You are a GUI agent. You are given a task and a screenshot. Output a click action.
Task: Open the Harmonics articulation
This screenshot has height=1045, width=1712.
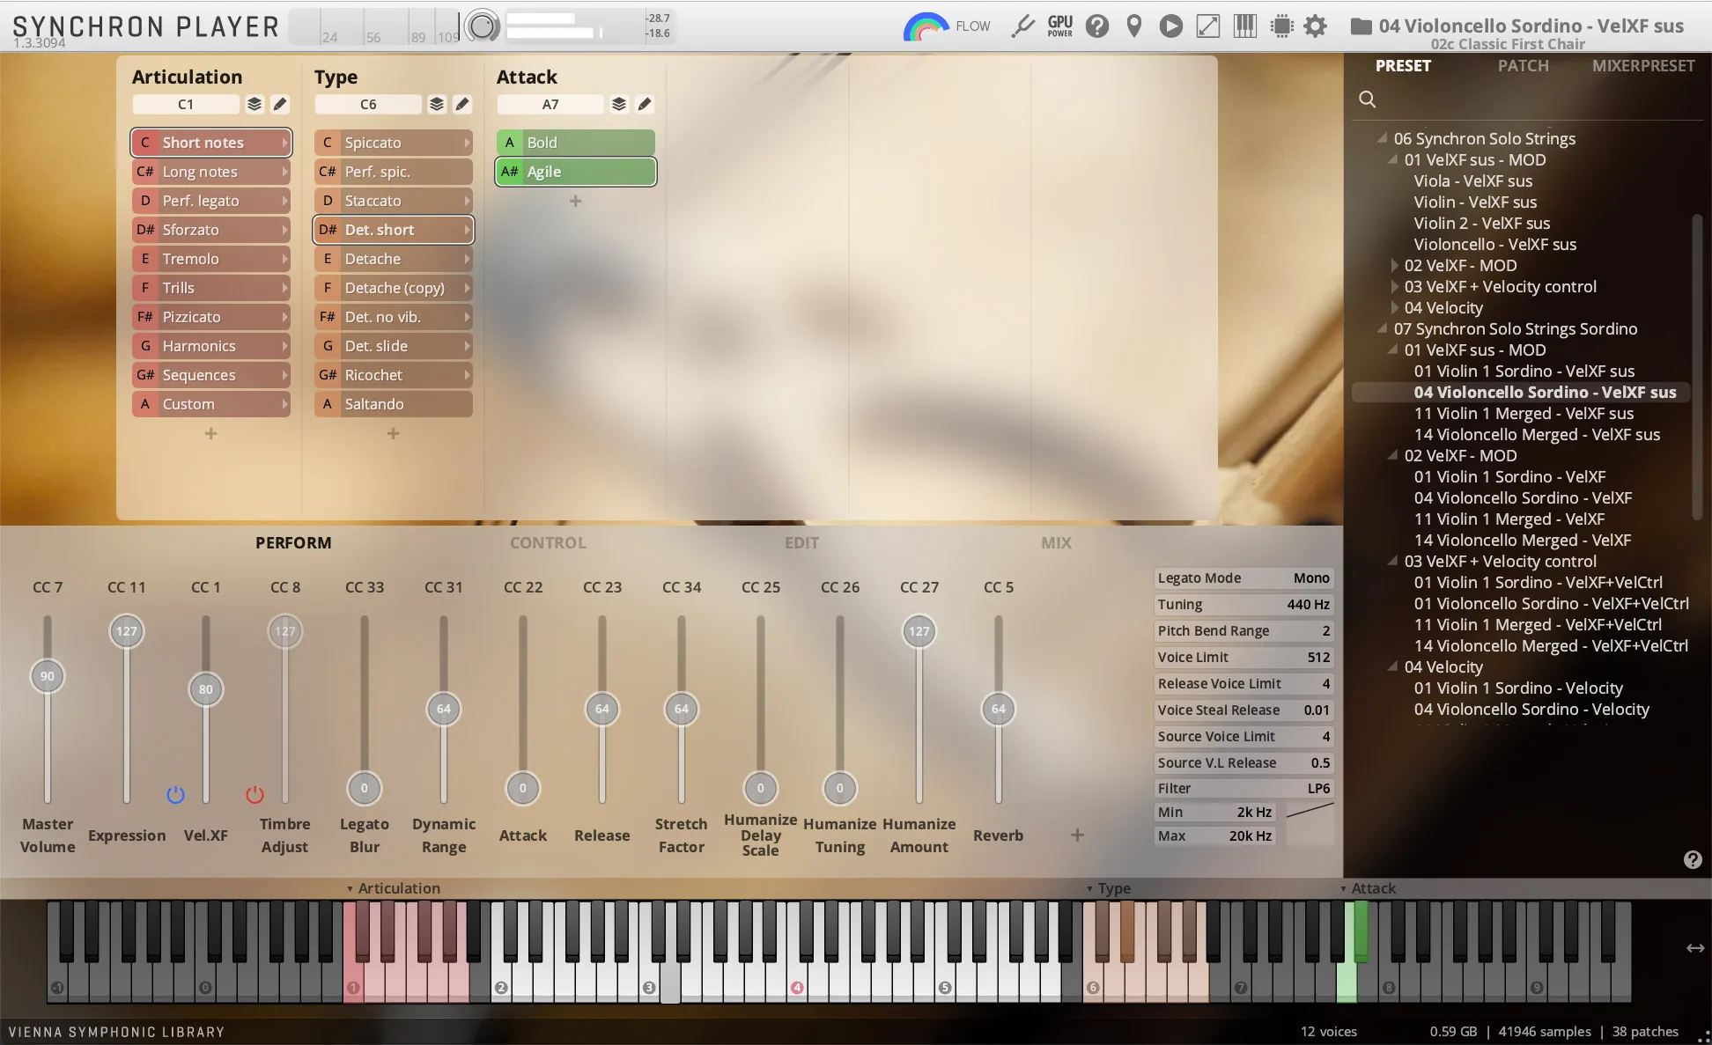click(211, 346)
